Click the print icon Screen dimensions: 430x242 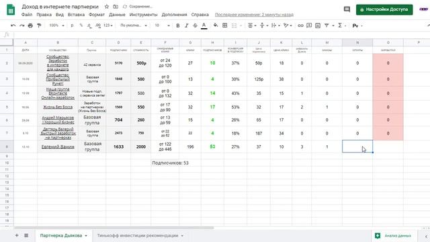[30, 26]
